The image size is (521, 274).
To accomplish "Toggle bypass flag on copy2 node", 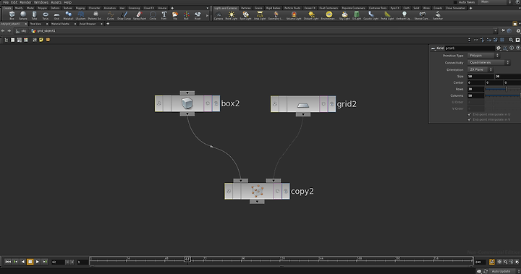I will (x=229, y=192).
